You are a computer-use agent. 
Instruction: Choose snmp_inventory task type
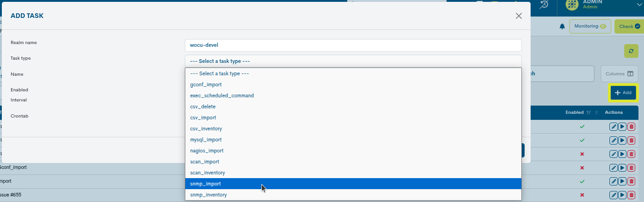coord(353,195)
